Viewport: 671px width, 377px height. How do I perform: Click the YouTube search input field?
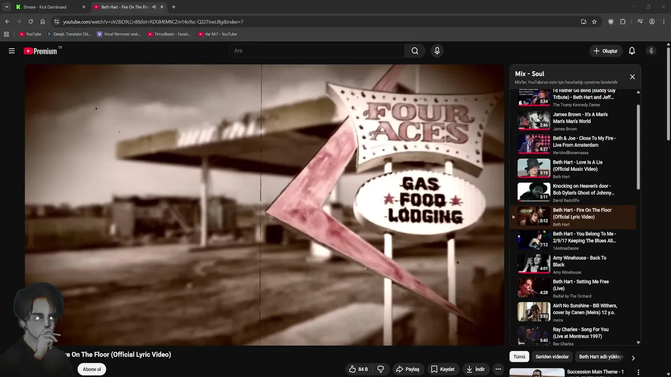pos(317,51)
